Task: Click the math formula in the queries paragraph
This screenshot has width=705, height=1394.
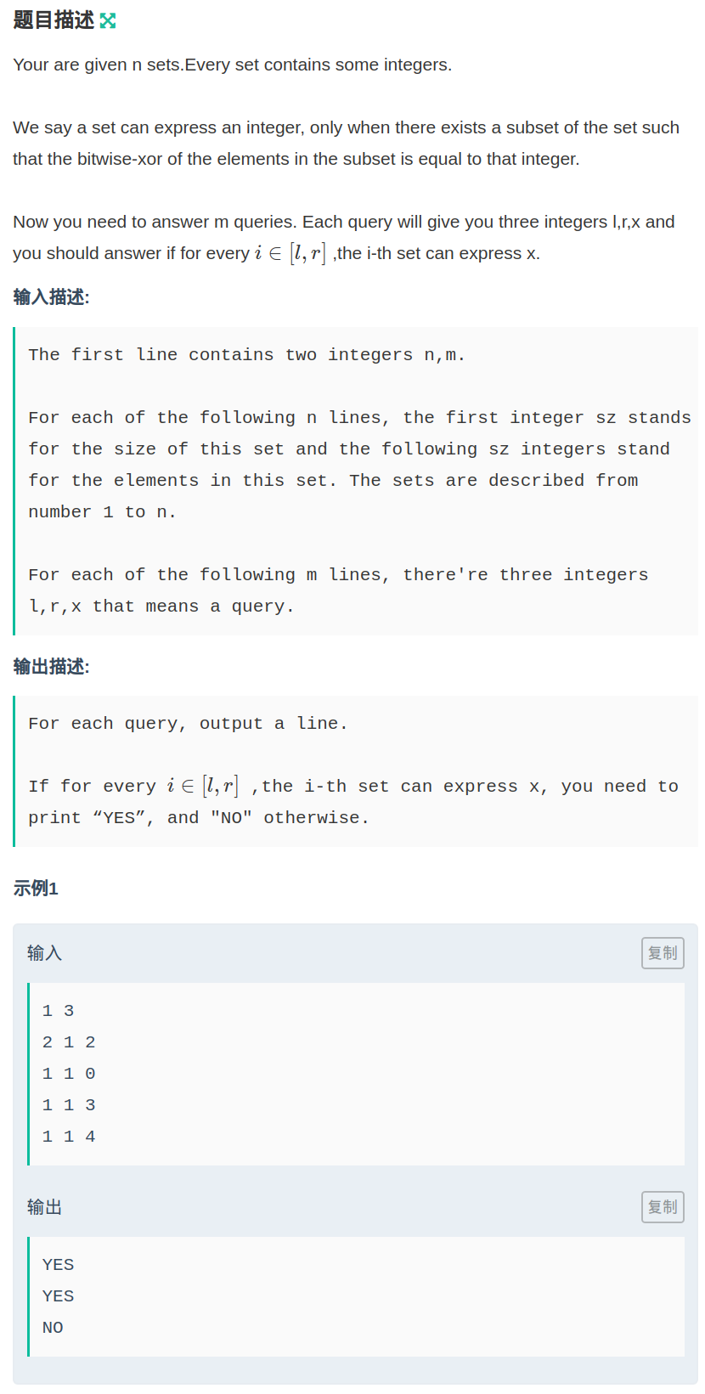Action: click(290, 253)
